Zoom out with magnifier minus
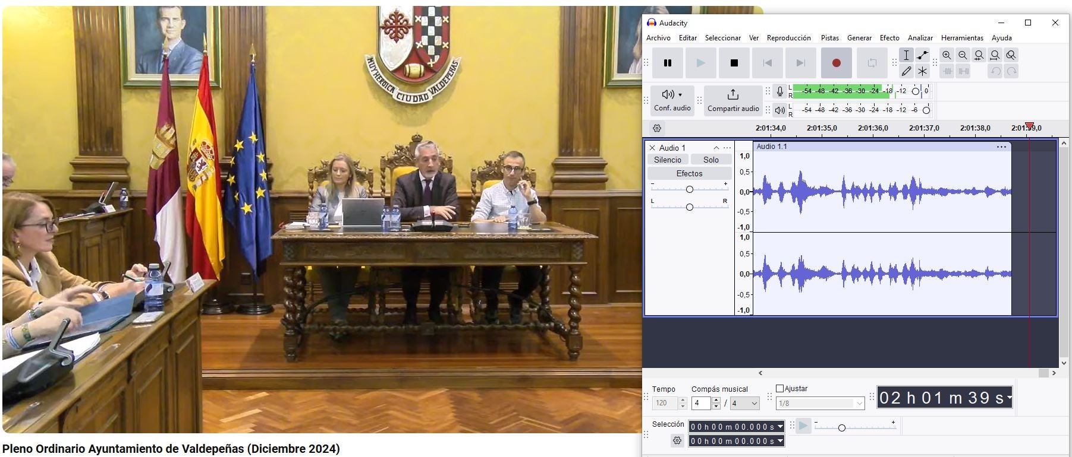The image size is (1072, 457). pos(963,55)
